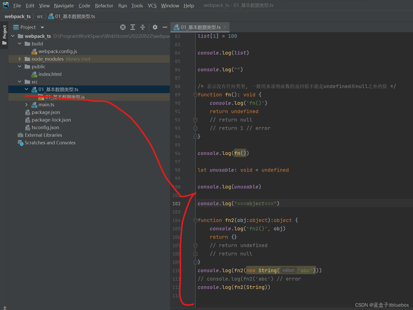
Task: Click the Scratches and Consoles icon
Action: click(21, 143)
